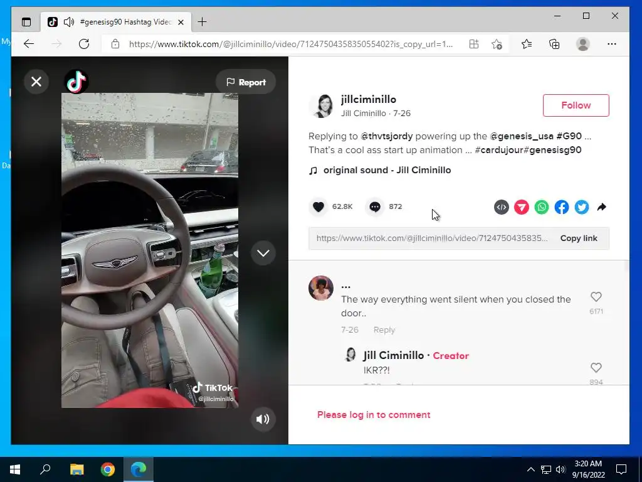The image size is (642, 482).
Task: Like the video with the heart icon
Action: [x=318, y=206]
